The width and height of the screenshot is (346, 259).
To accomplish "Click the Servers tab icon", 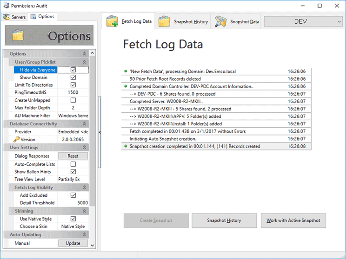I will pos(7,17).
